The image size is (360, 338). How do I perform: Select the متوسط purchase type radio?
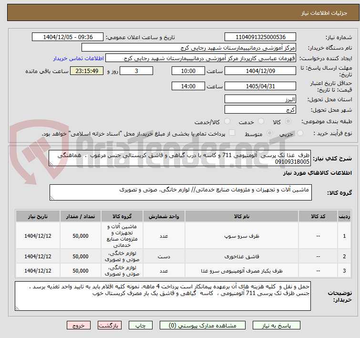pos(269,133)
